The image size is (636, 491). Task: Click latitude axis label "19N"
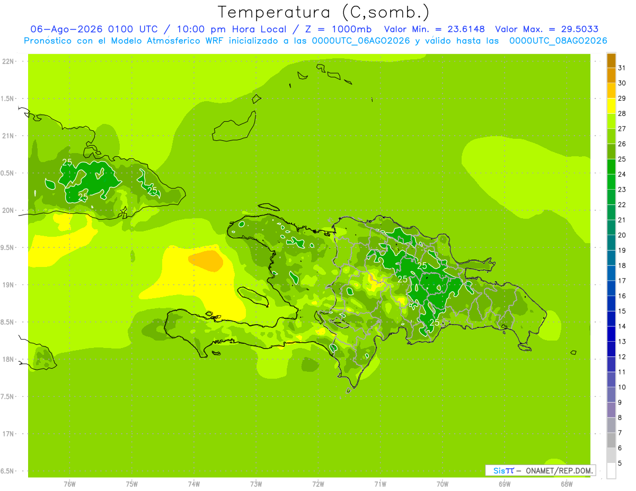[x=8, y=285]
